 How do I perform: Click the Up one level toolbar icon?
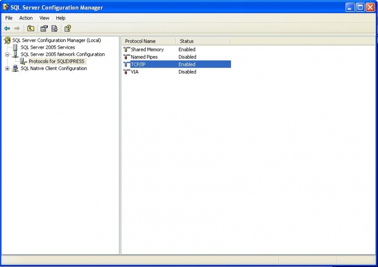31,28
